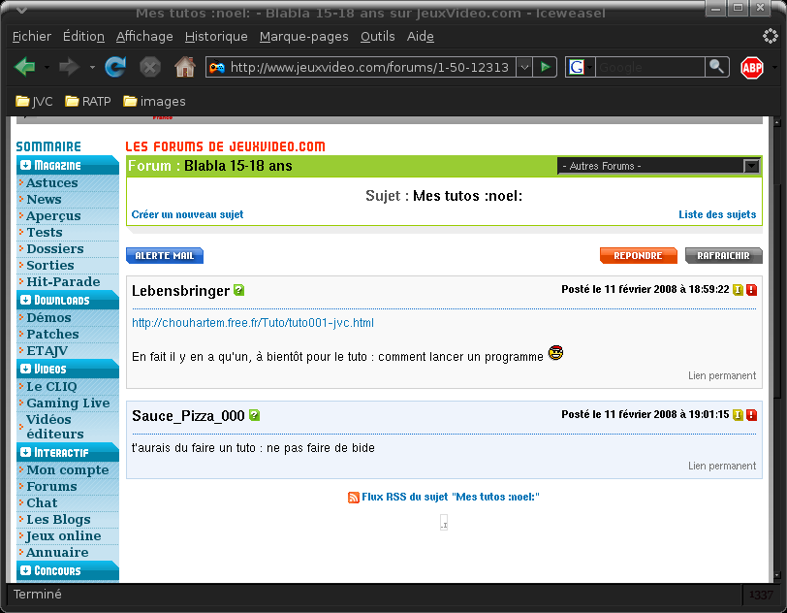Open the Astuces sidebar link
This screenshot has height=613, width=787.
click(x=52, y=183)
